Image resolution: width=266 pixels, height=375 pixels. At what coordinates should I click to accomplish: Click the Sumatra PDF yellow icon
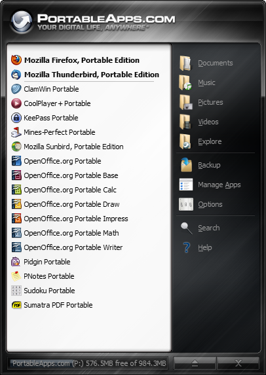[x=16, y=305]
